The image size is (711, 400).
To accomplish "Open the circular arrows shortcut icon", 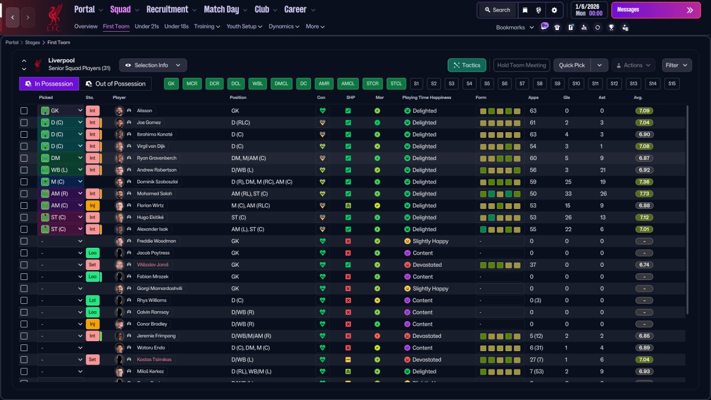I will point(598,27).
